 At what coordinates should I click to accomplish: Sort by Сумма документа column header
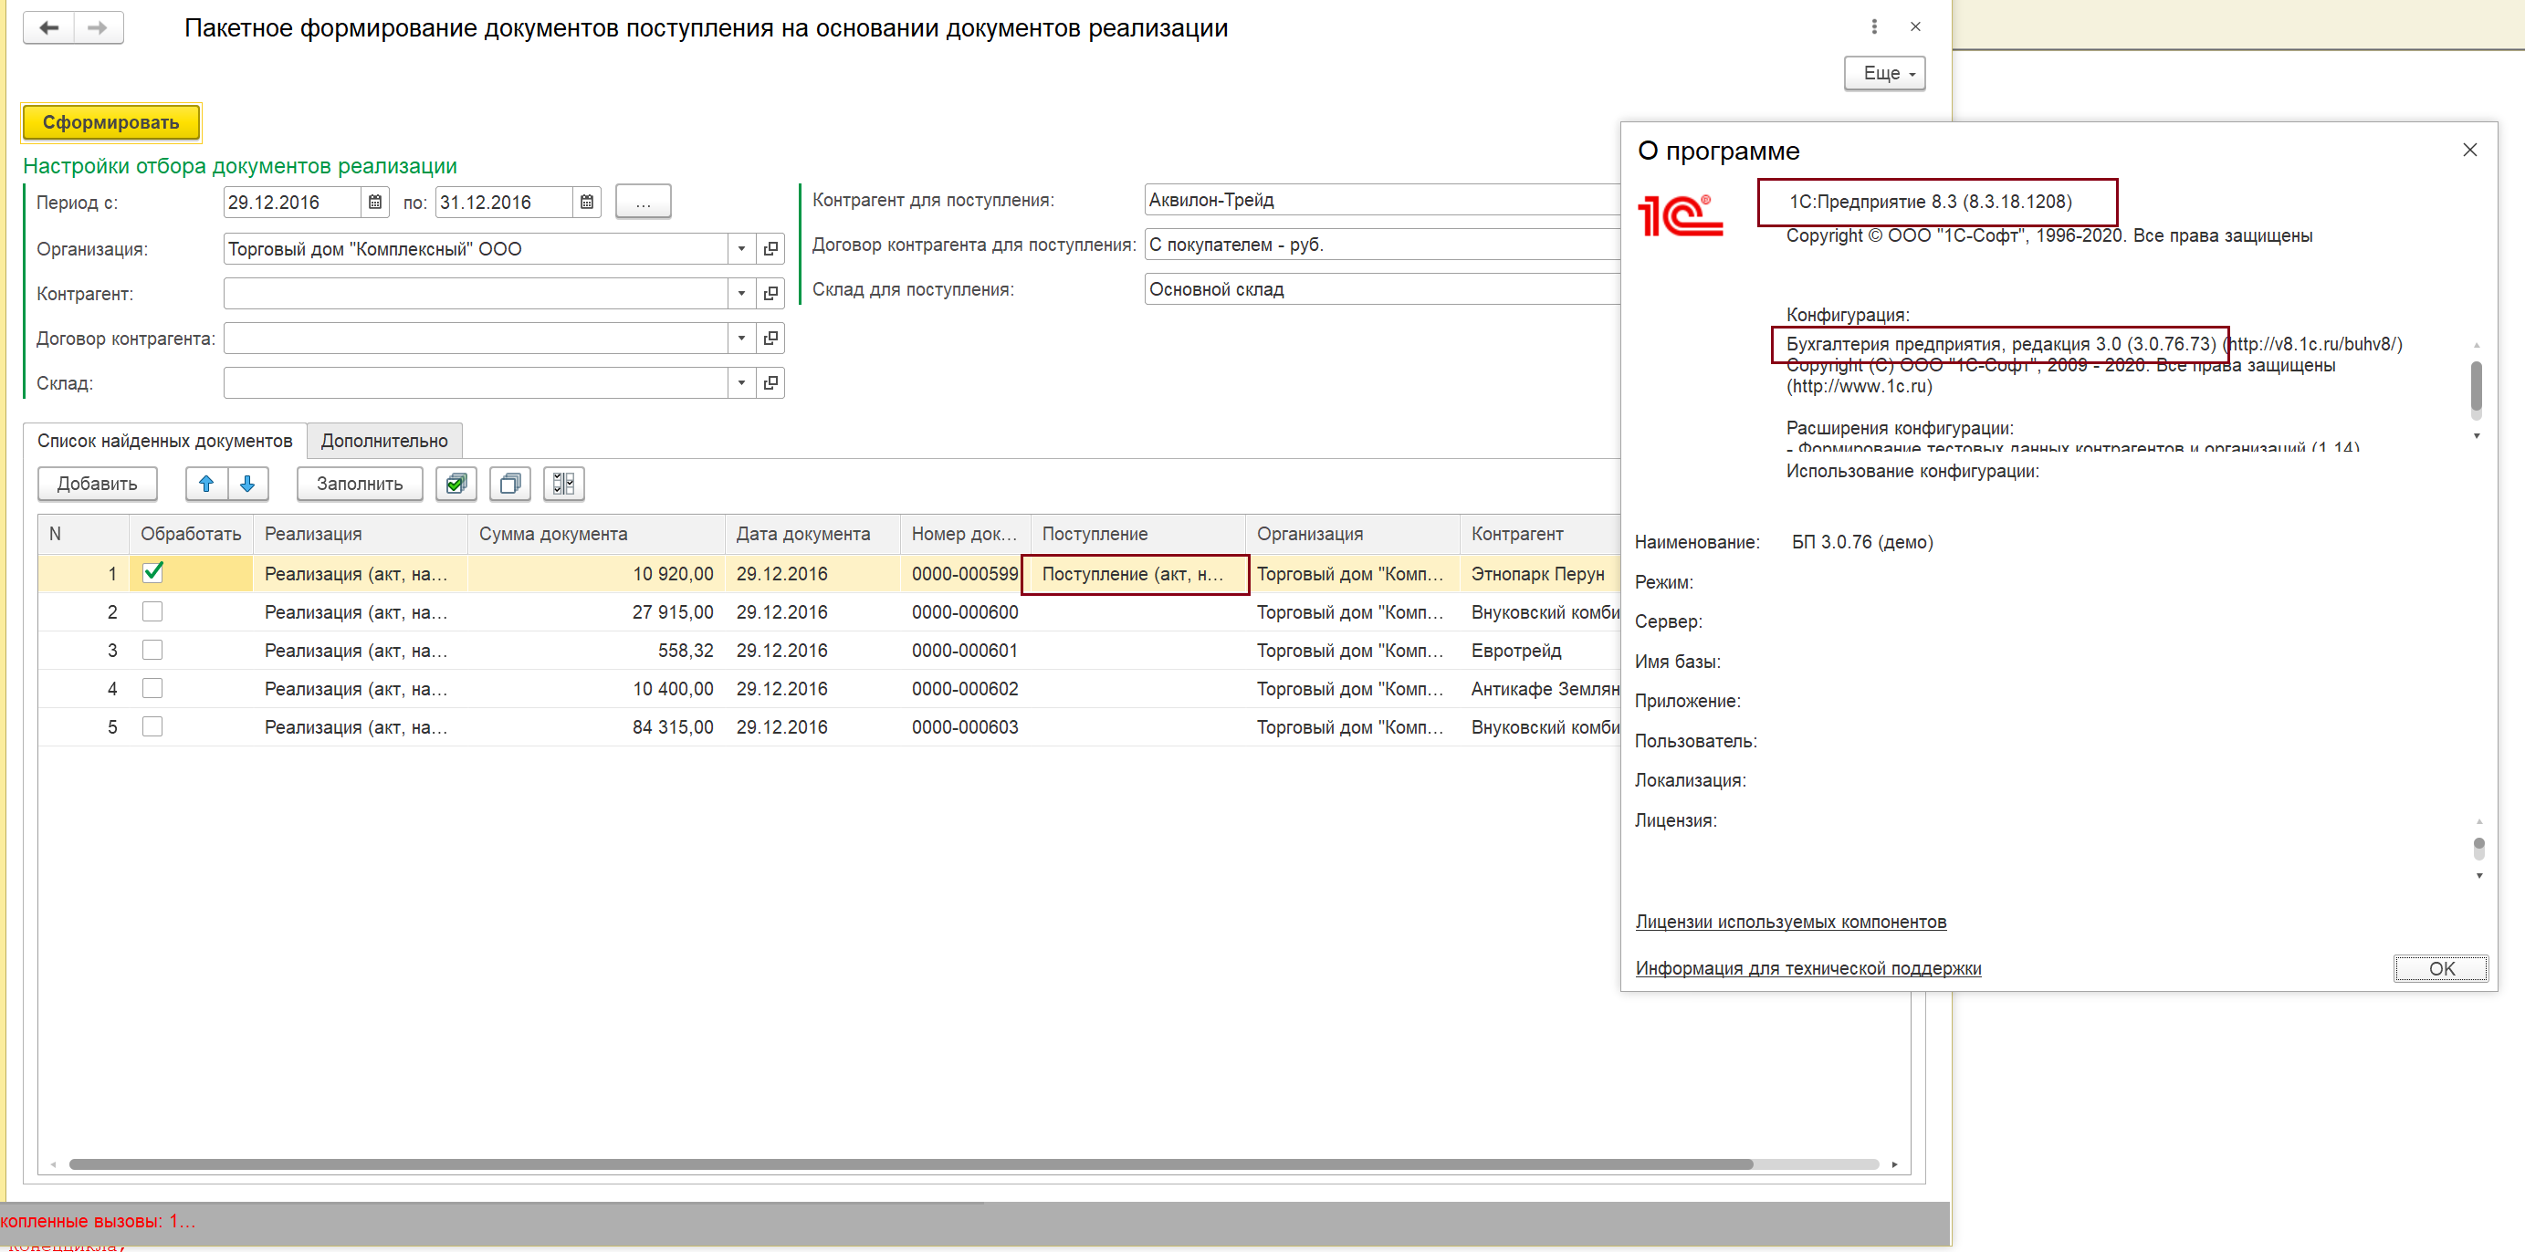596,534
